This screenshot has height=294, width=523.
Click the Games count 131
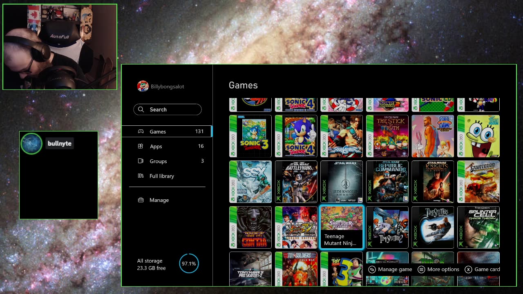click(x=199, y=131)
